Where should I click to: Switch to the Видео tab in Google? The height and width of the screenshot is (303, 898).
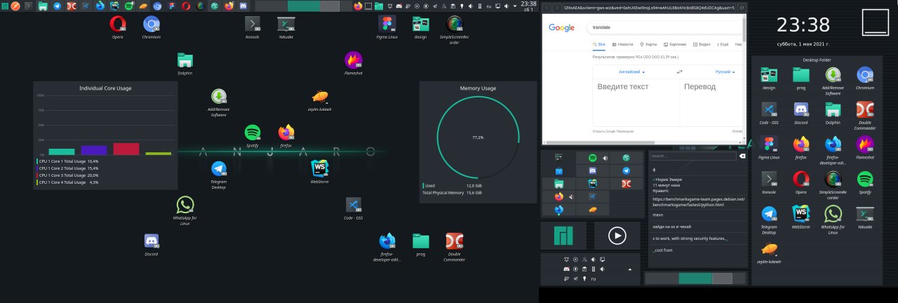pos(702,44)
